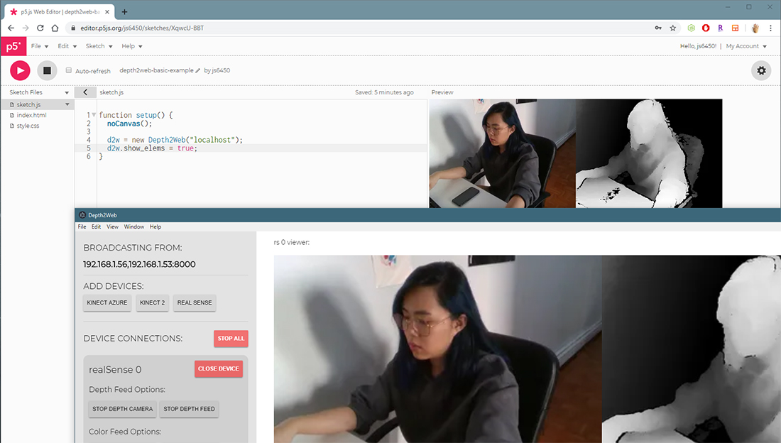
Task: Close the p5.js Web Editor tab
Action: point(107,11)
